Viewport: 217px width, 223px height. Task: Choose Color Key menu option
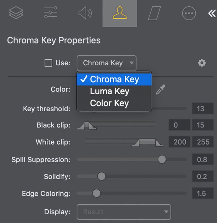[x=109, y=104]
